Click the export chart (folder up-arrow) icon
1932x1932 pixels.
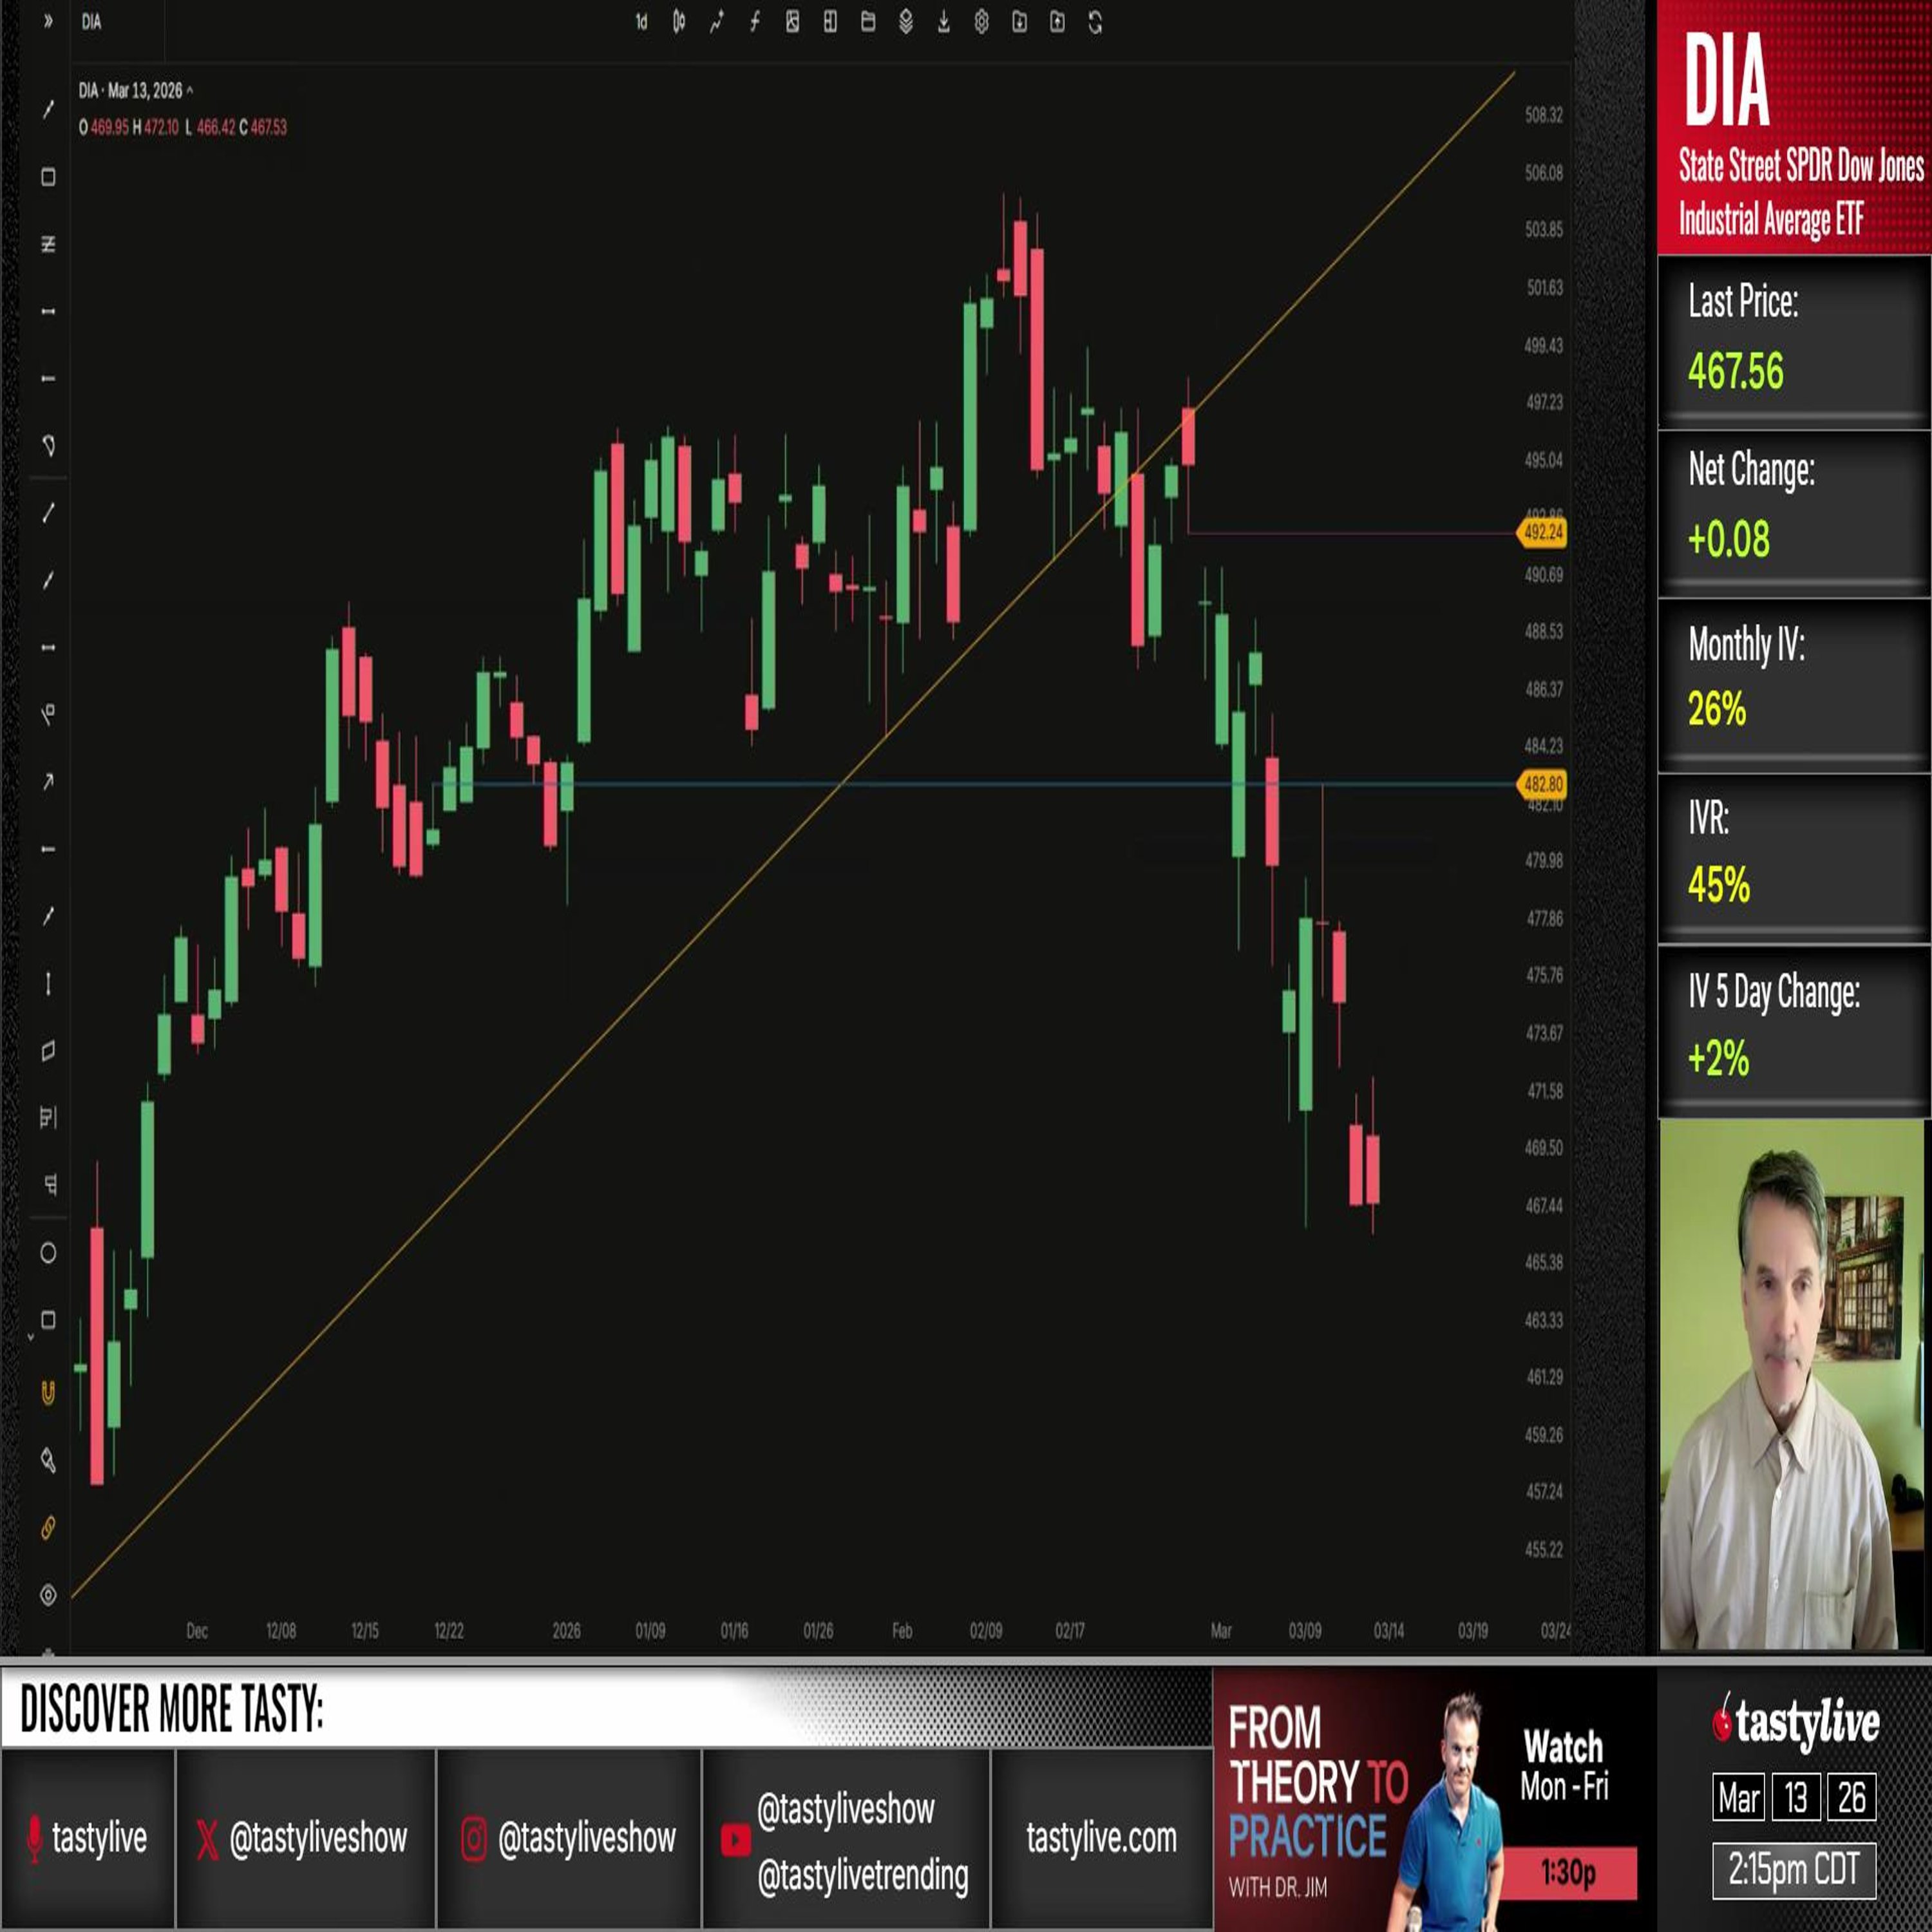tap(1057, 22)
